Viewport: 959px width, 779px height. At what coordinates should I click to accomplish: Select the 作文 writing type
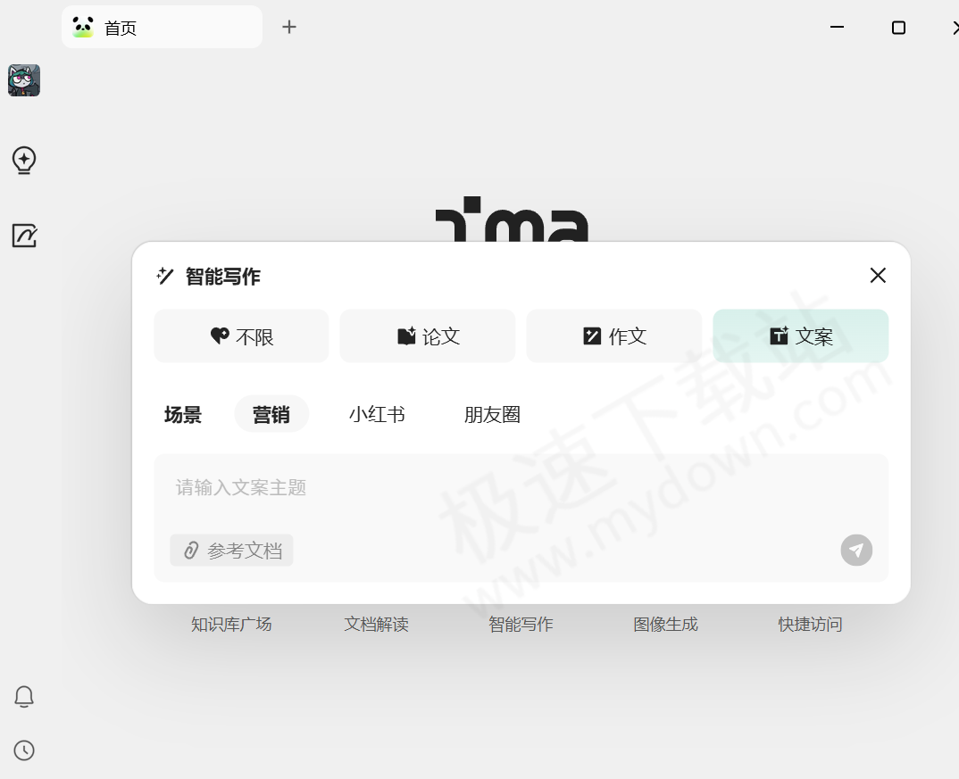(613, 336)
